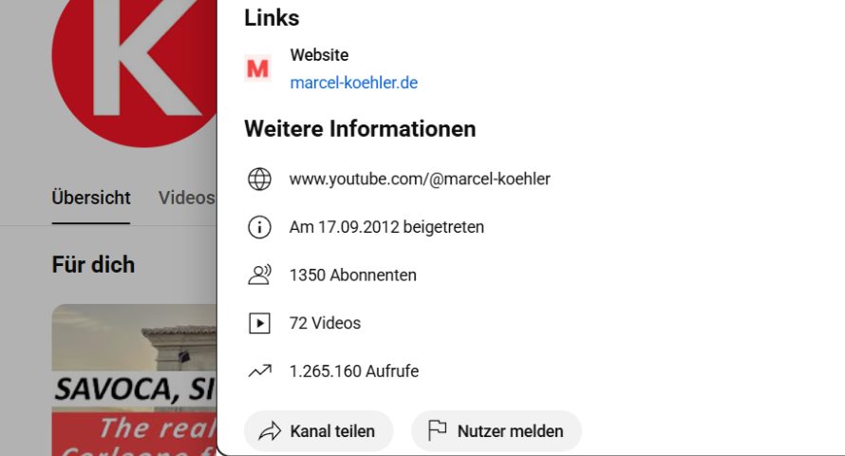Click the 'Links' heading
This screenshot has width=845, height=456.
272,18
